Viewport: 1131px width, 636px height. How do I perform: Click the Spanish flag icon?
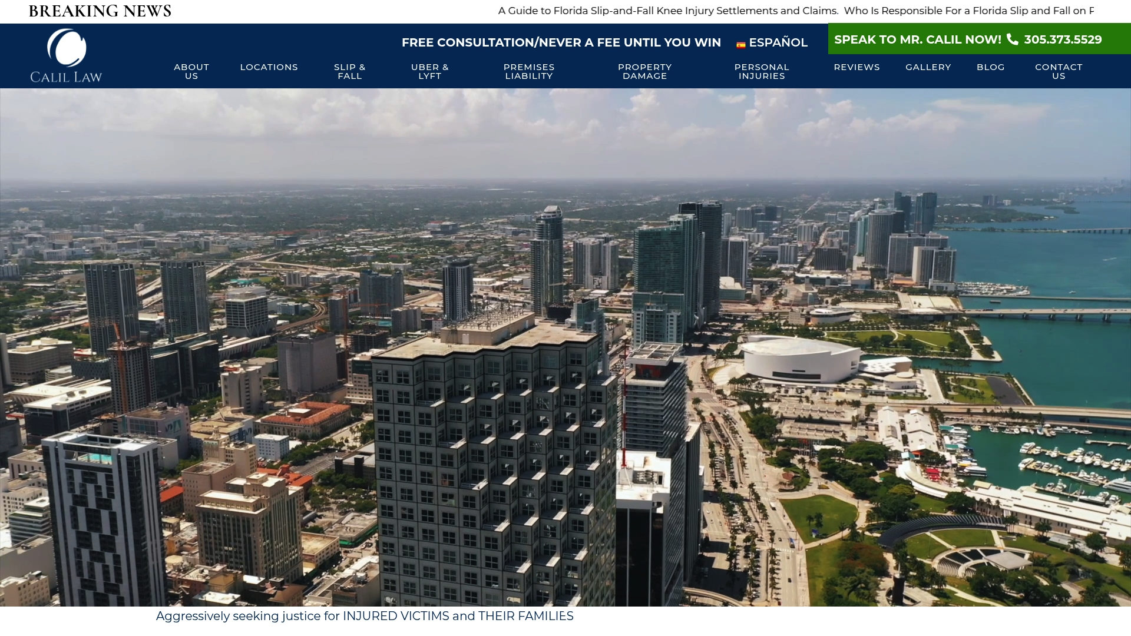[741, 44]
